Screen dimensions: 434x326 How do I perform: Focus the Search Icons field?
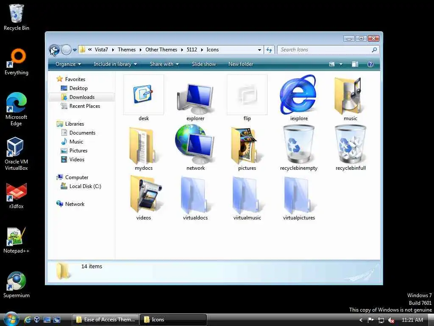328,50
